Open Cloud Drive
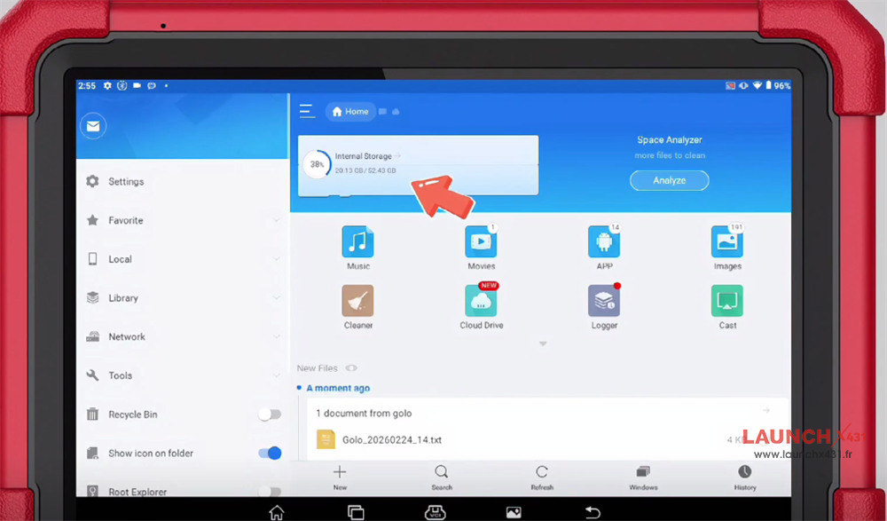The height and width of the screenshot is (521, 887). [x=481, y=302]
